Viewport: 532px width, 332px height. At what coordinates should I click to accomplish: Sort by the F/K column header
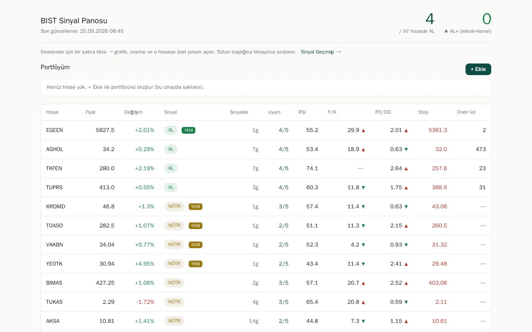(332, 112)
